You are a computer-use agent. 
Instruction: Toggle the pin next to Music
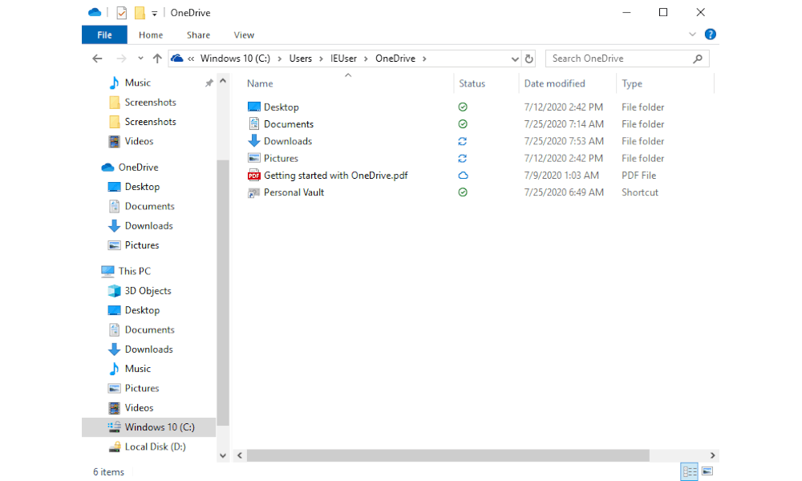pos(209,83)
